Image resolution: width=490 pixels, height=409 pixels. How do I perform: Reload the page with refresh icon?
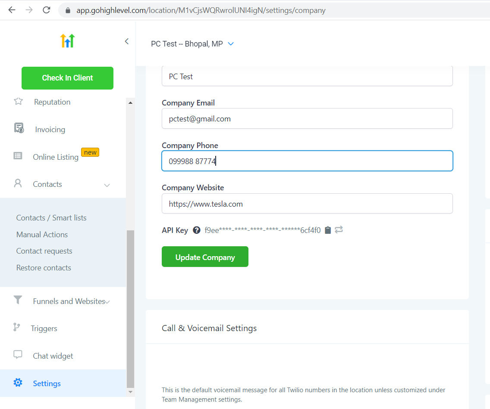(47, 10)
